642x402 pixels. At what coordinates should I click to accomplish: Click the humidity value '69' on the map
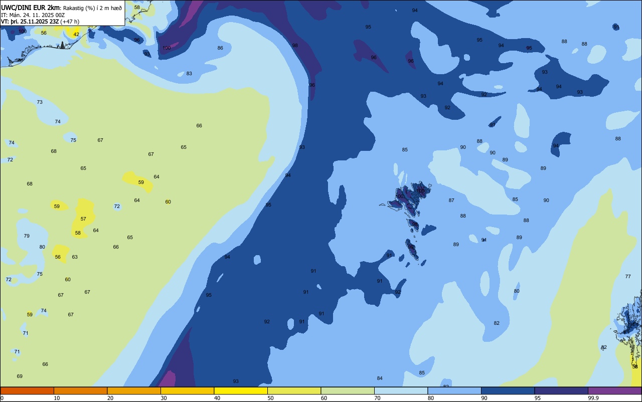[x=20, y=376]
